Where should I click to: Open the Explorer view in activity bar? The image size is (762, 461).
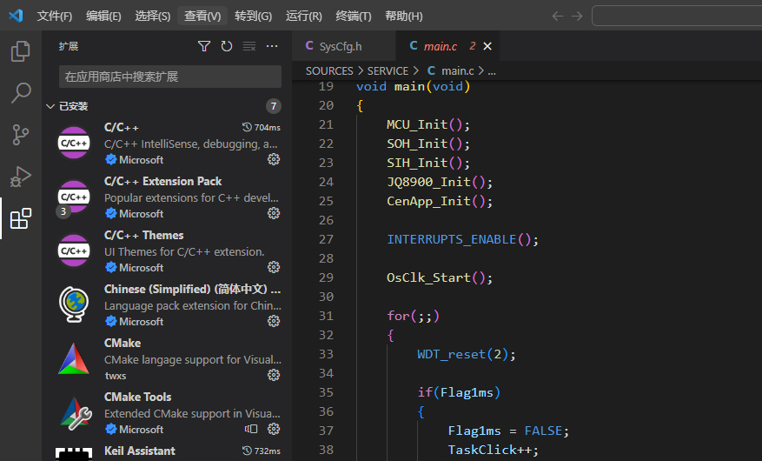(x=21, y=51)
